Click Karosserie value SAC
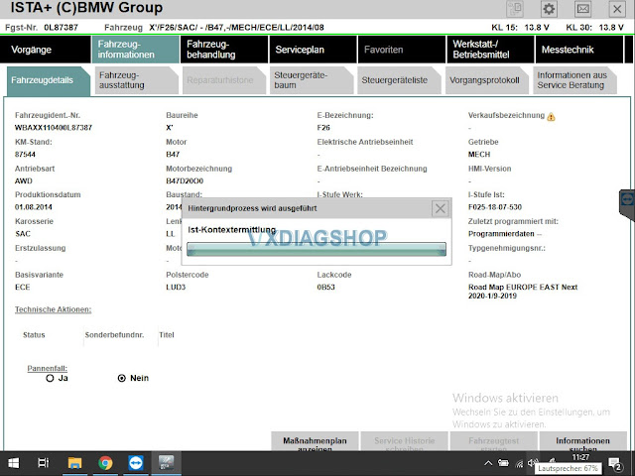 23,234
